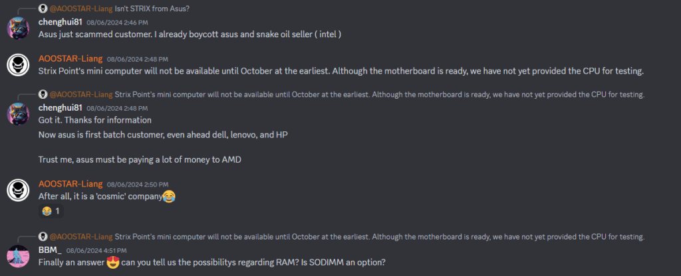Toggle the laughing emoji reaction with count 1

click(x=51, y=211)
